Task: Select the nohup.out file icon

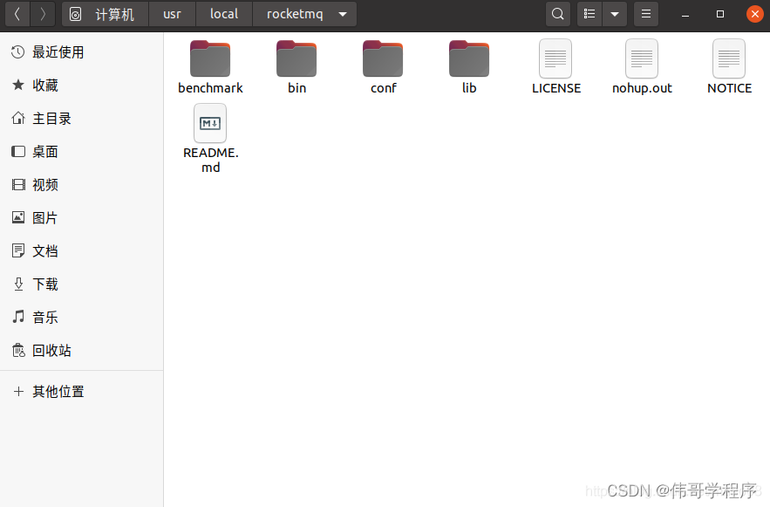Action: [x=642, y=58]
